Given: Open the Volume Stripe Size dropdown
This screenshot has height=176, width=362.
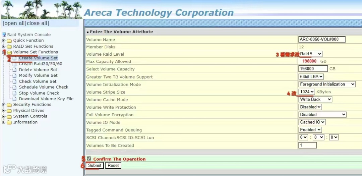Looking at the screenshot, I should (x=307, y=92).
